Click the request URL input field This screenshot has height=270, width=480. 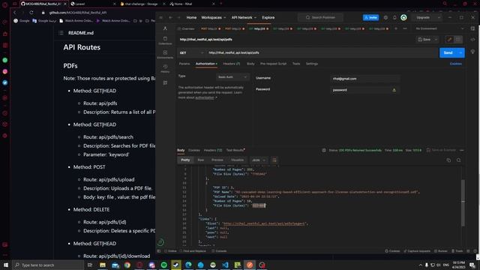pyautogui.click(x=322, y=52)
